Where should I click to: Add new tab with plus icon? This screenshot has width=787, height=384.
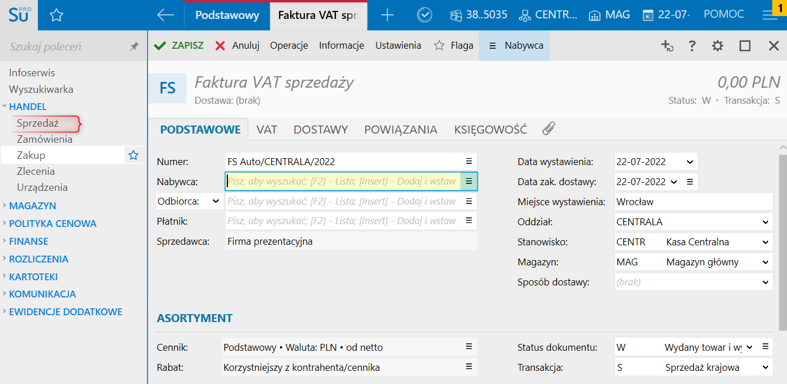coord(387,15)
